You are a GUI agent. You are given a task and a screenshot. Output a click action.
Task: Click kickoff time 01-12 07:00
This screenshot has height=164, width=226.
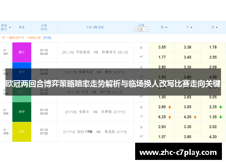44,132
